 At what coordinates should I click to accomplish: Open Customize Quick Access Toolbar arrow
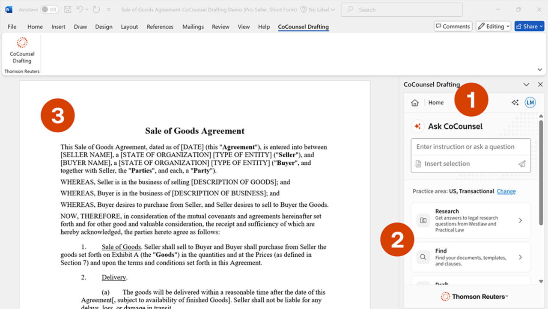coord(109,9)
